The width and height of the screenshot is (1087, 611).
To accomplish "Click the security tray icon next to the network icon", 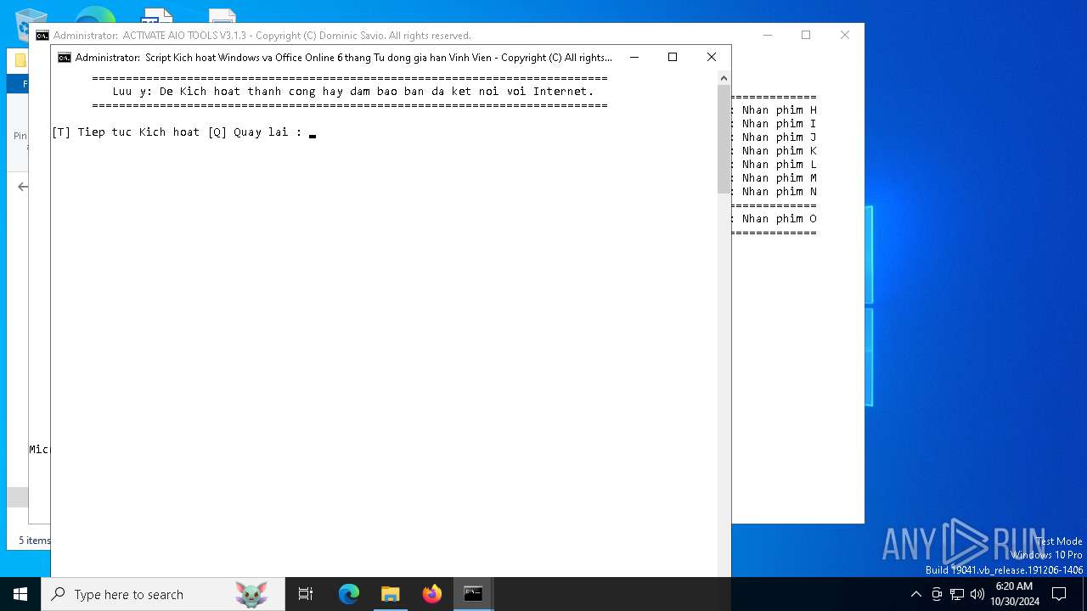I will [937, 594].
